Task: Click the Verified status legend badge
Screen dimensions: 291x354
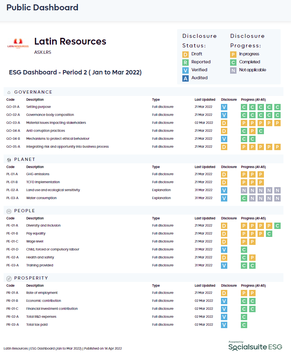Action: pos(186,70)
